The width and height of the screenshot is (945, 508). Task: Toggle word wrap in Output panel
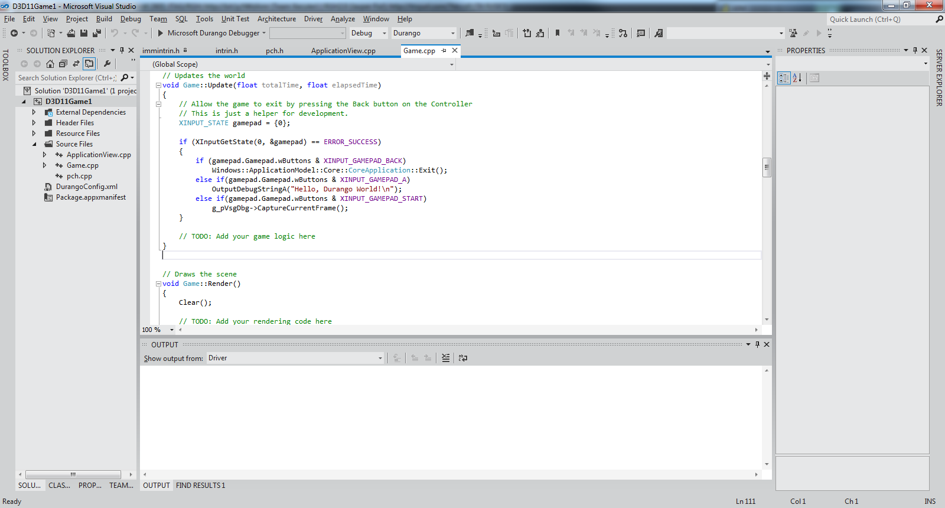point(463,358)
